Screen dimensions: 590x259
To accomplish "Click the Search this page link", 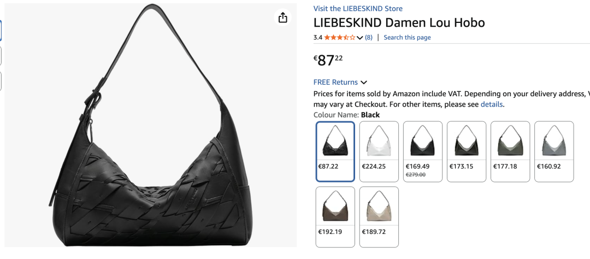I will [x=407, y=38].
